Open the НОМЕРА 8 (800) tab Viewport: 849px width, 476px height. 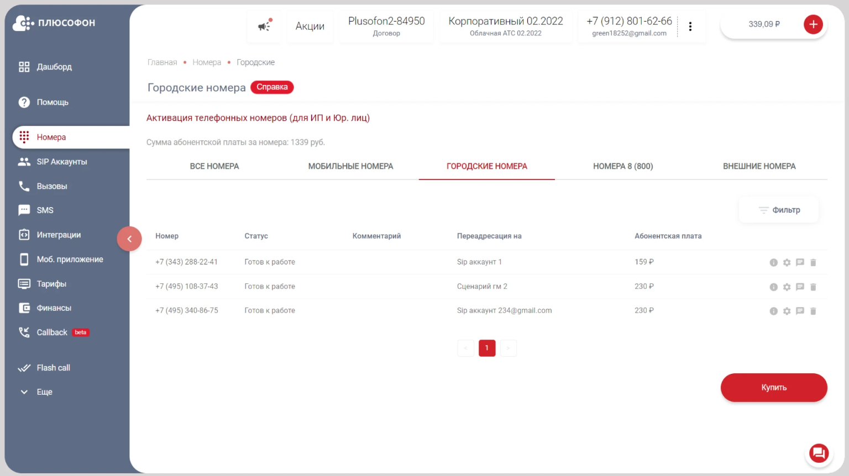click(623, 166)
